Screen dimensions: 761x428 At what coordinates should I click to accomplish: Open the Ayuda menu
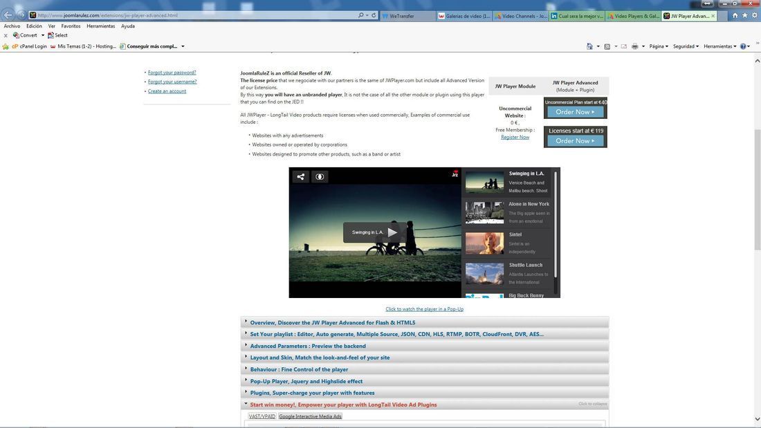click(x=128, y=26)
